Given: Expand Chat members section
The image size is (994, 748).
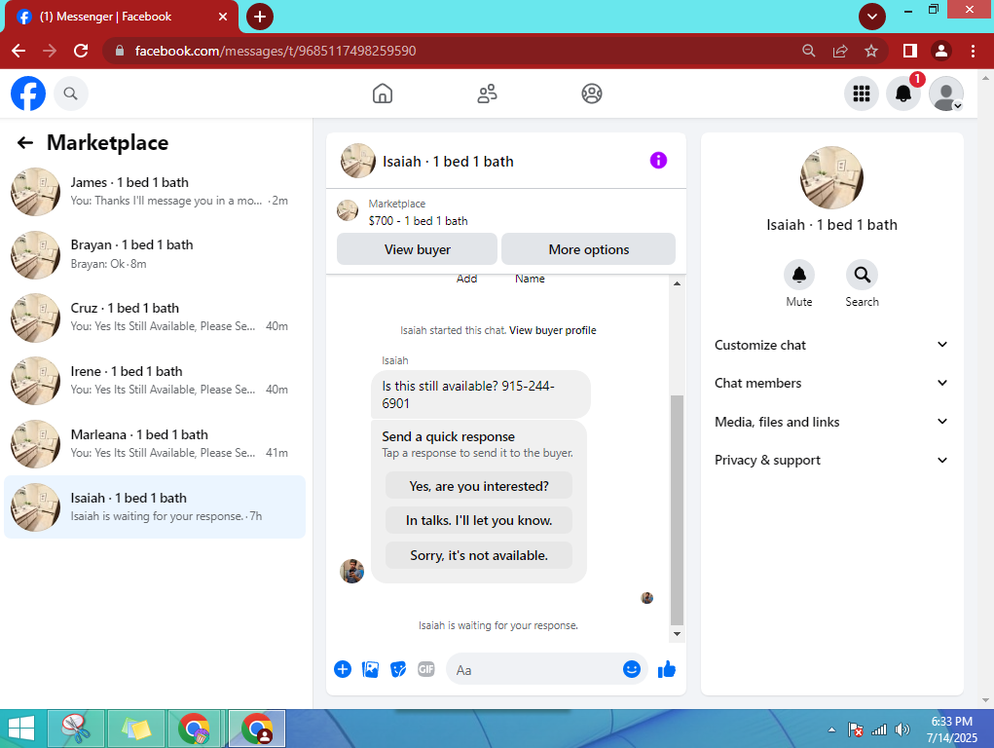Looking at the screenshot, I should coord(831,383).
